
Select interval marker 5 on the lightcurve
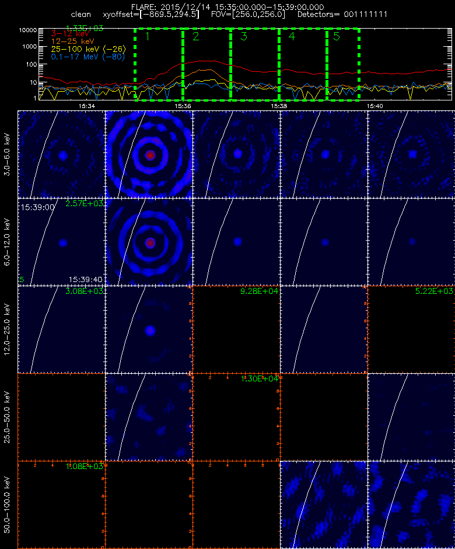pyautogui.click(x=337, y=36)
